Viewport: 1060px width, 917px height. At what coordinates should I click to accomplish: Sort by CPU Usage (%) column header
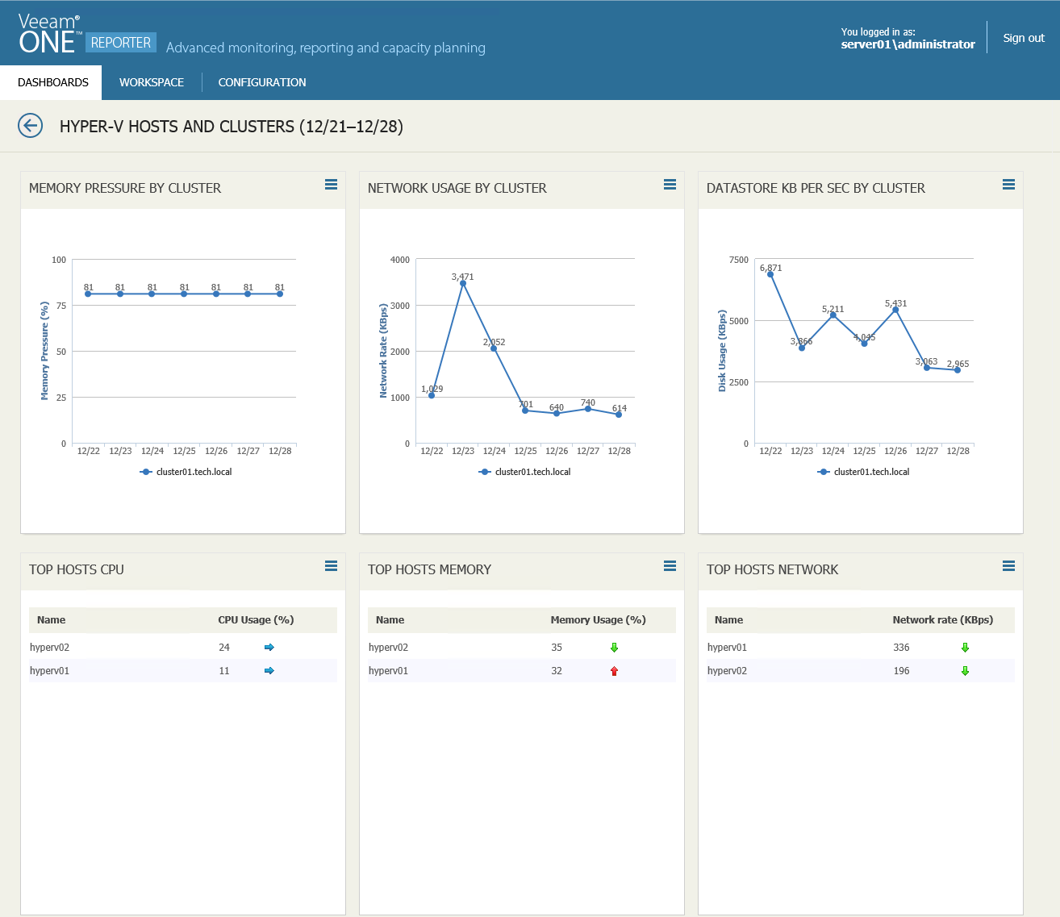pyautogui.click(x=256, y=620)
